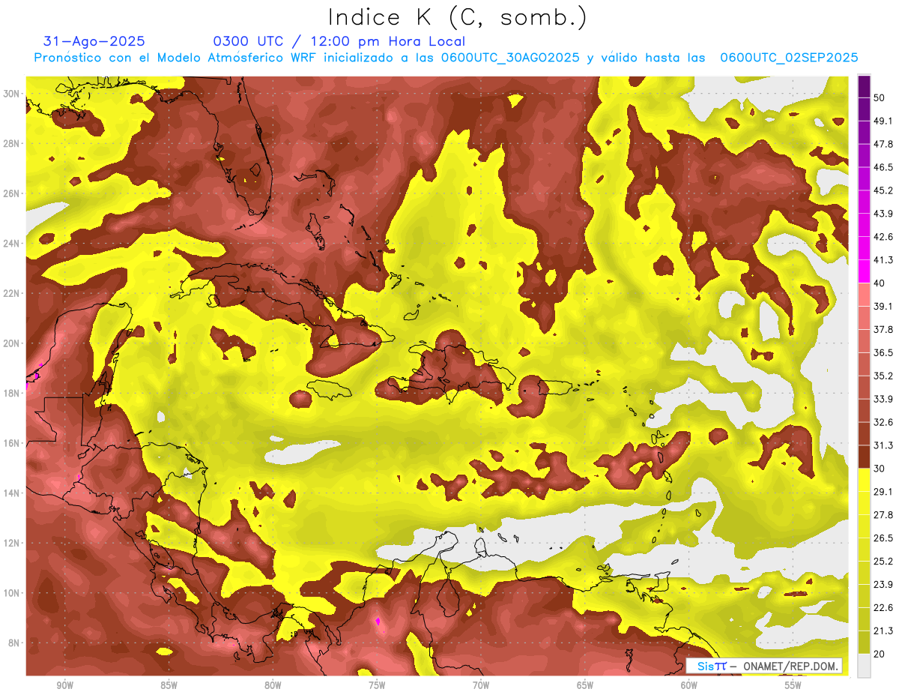
Task: Click the 70W longitude label
Action: 481,685
